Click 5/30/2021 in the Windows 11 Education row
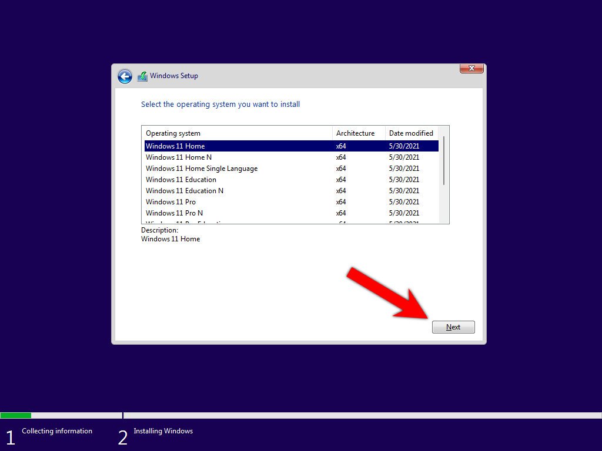The image size is (602, 451). 404,180
